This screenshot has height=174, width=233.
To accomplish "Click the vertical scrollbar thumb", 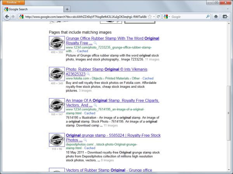I will [x=229, y=113].
